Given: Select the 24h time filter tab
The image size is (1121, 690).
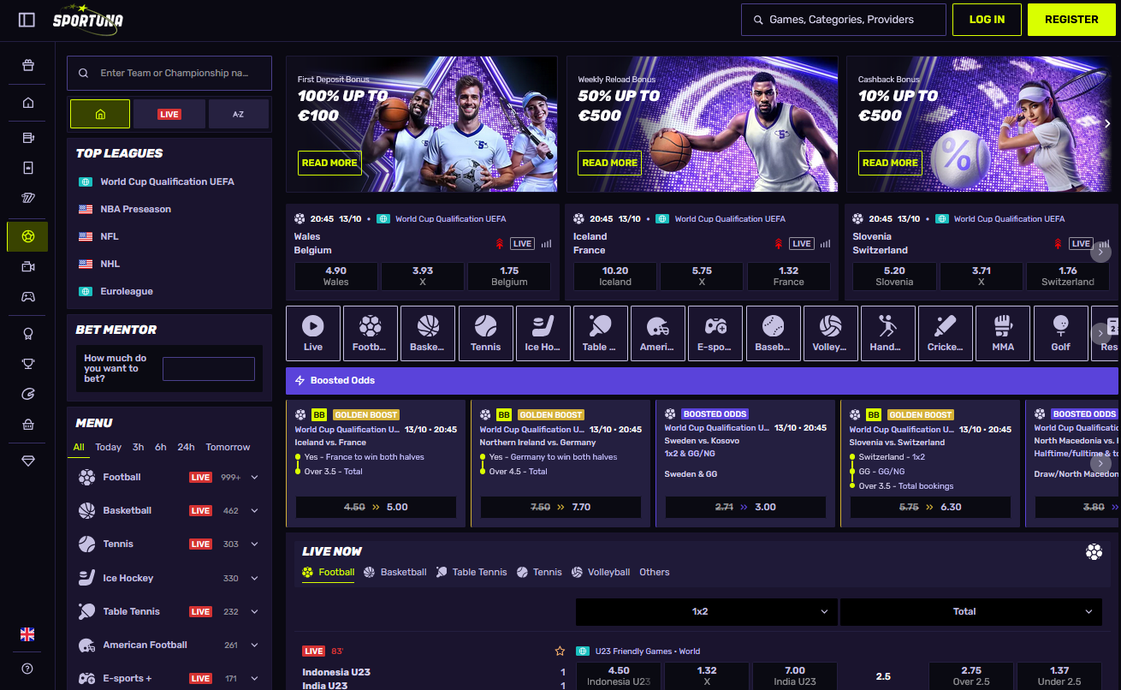Looking at the screenshot, I should (x=186, y=447).
